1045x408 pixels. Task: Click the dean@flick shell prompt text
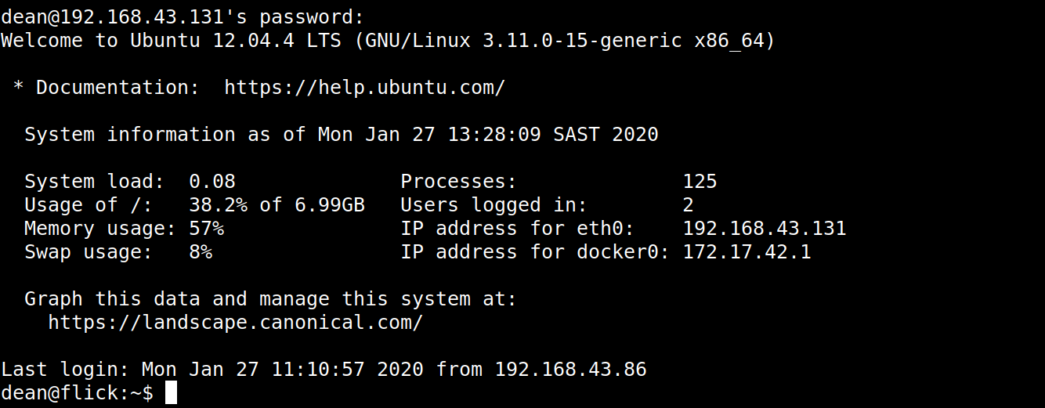tap(77, 393)
